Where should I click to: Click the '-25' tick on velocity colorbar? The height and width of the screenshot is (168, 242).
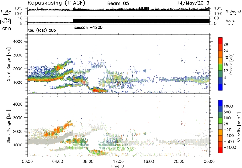pyautogui.click(x=227, y=129)
